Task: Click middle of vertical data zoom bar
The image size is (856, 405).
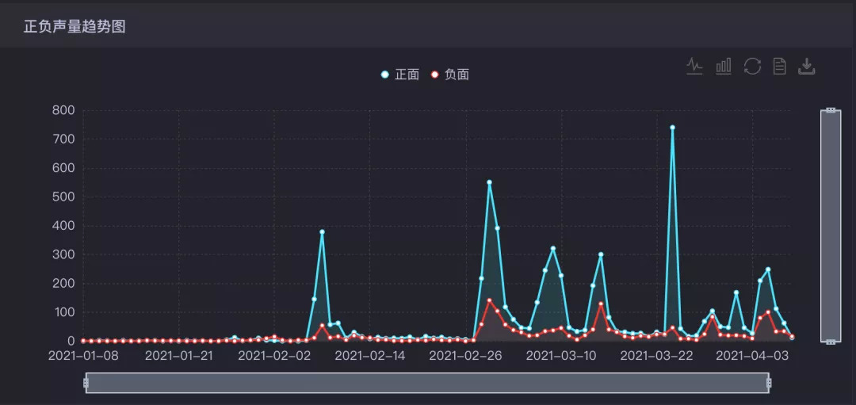Action: (x=831, y=226)
